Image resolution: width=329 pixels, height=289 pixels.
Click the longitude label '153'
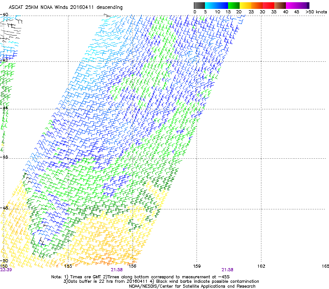pos(68,266)
